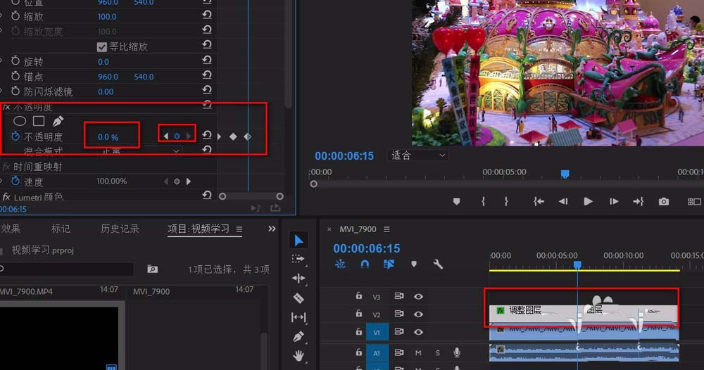
Task: Switch to the 历史记录 tab
Action: [120, 229]
